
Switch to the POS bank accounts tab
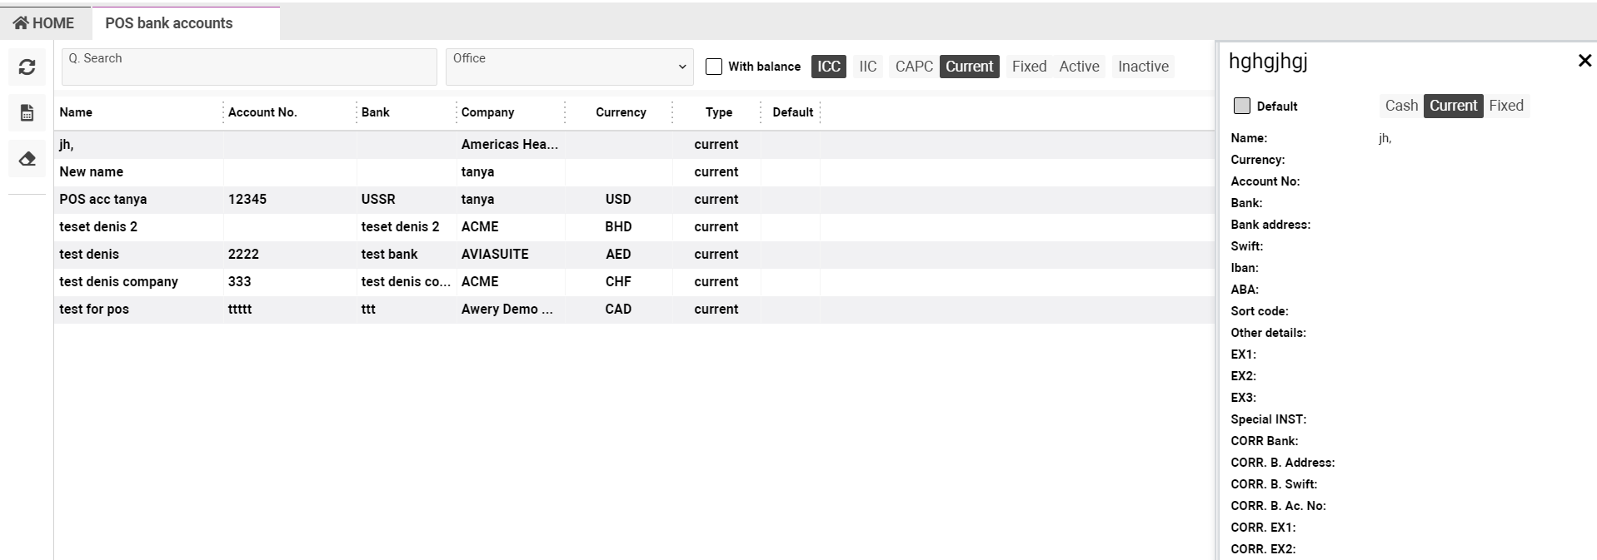[x=169, y=23]
